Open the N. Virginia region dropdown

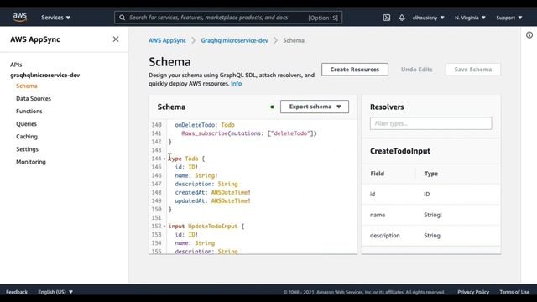tap(470, 18)
